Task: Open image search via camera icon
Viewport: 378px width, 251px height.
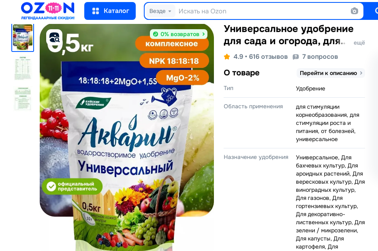Action: 354,11
